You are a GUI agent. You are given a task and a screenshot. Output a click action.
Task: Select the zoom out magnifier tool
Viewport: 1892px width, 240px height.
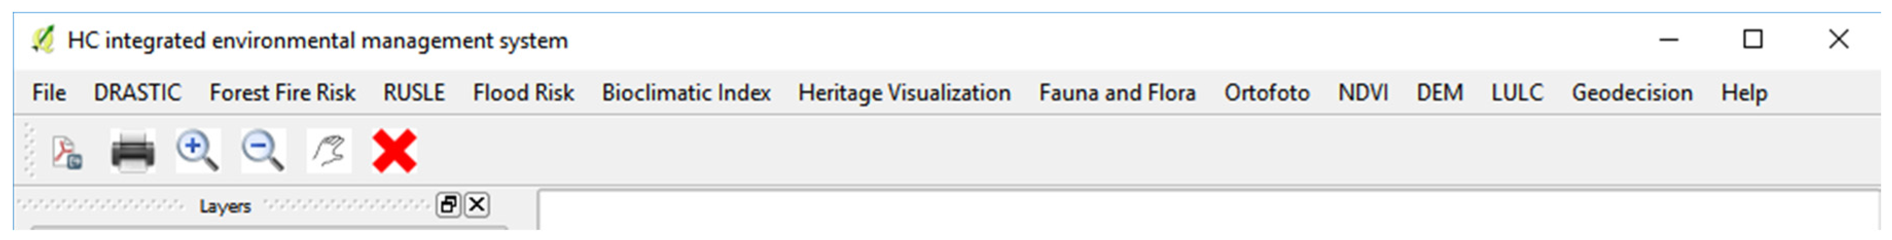tap(262, 151)
